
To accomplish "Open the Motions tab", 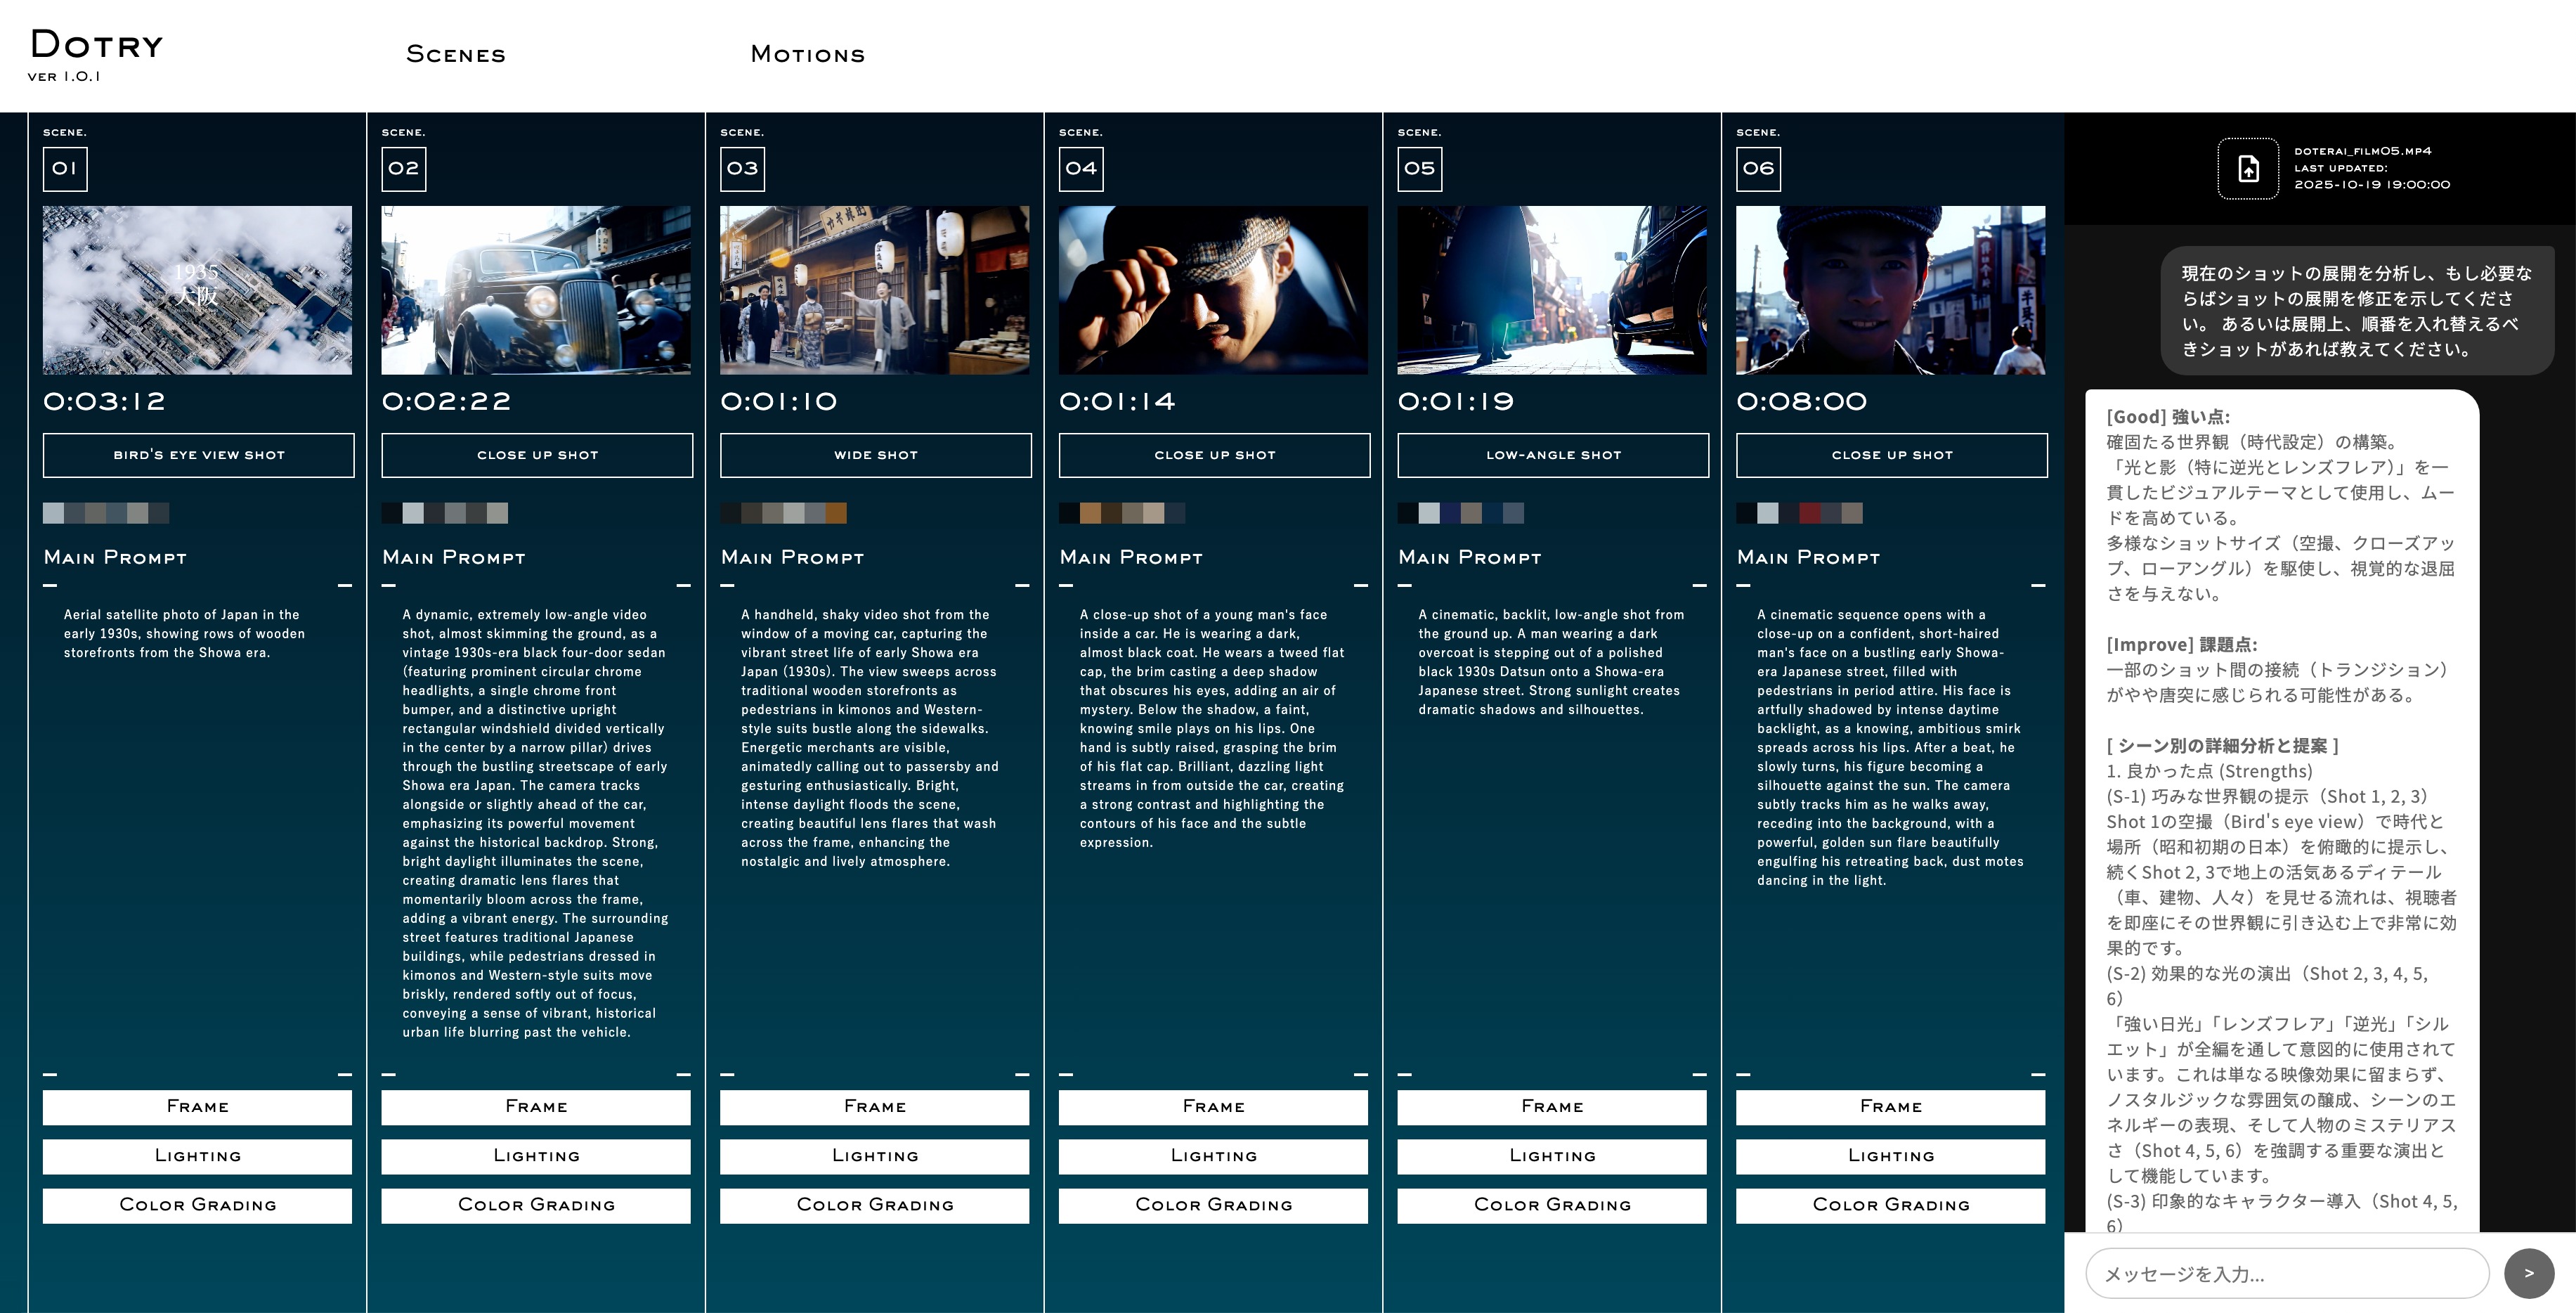I will pos(807,54).
